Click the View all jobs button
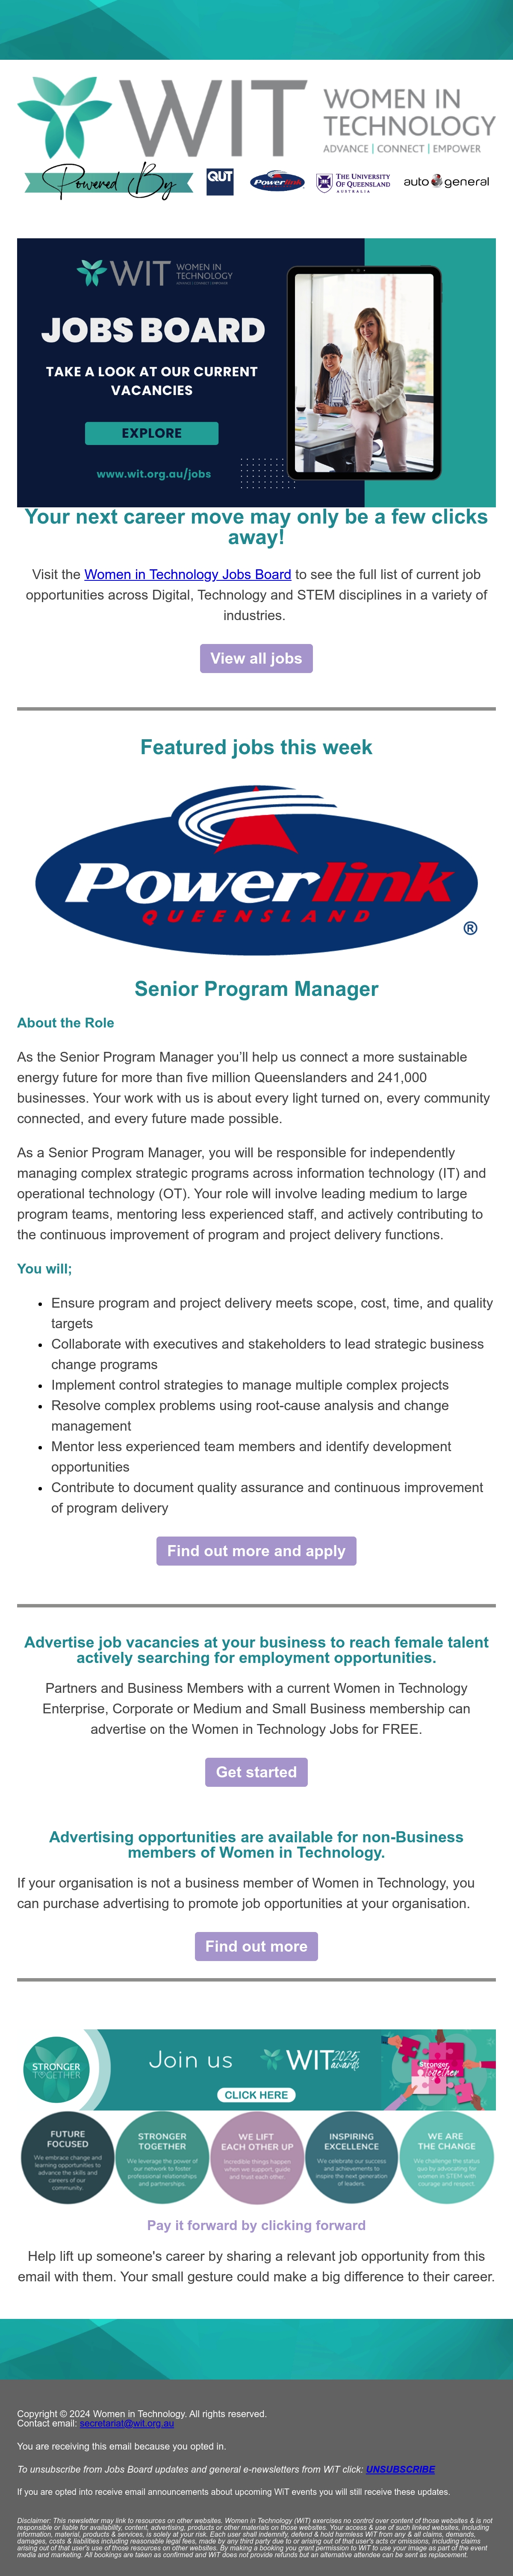The height and width of the screenshot is (2576, 513). pos(256,658)
